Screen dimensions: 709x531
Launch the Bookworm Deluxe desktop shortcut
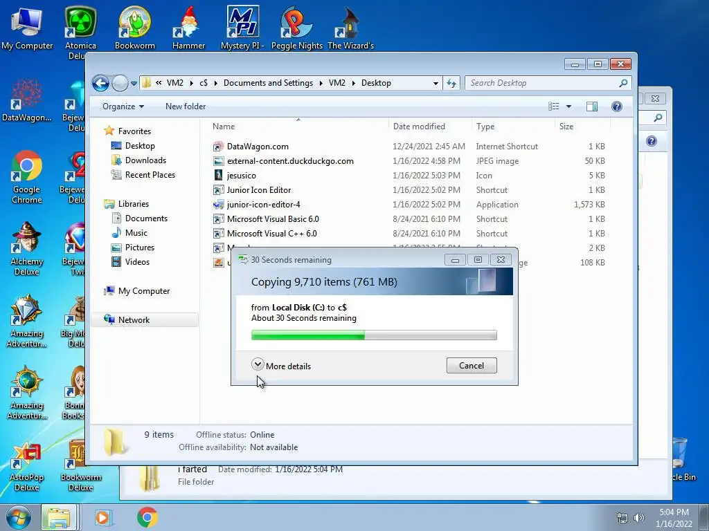click(81, 465)
